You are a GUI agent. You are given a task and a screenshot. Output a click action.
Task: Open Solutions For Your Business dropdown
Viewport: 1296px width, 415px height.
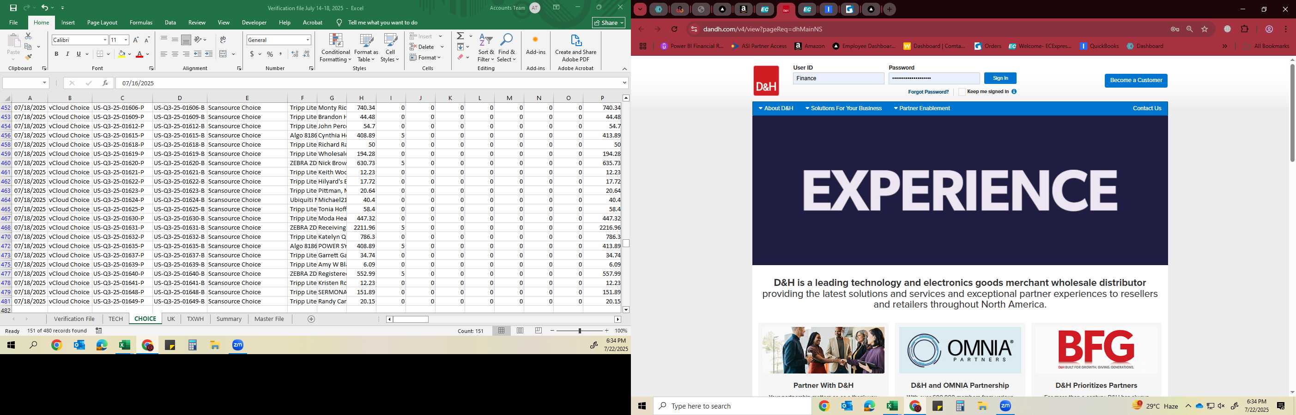844,108
